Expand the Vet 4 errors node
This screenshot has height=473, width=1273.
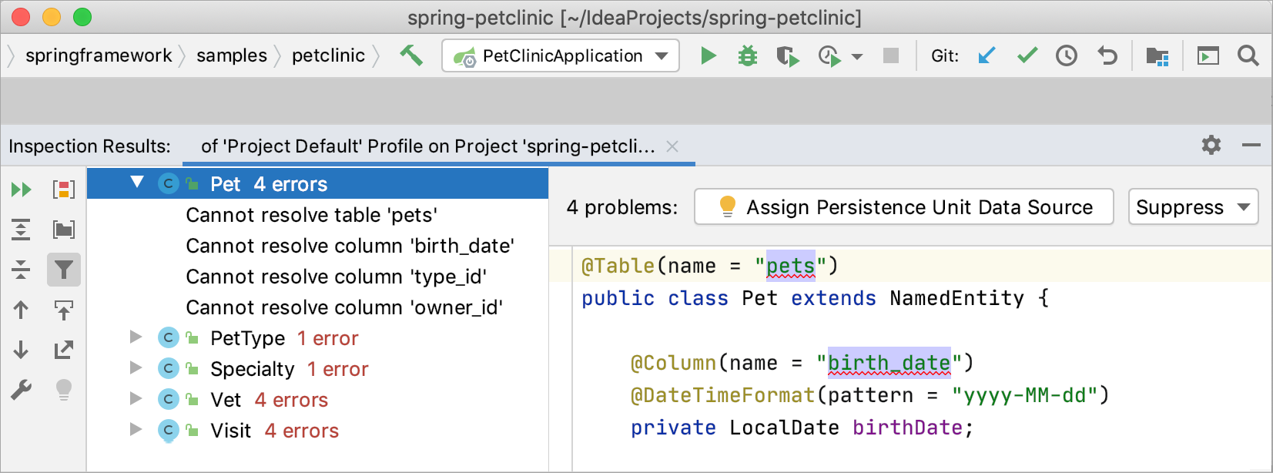pyautogui.click(x=136, y=398)
